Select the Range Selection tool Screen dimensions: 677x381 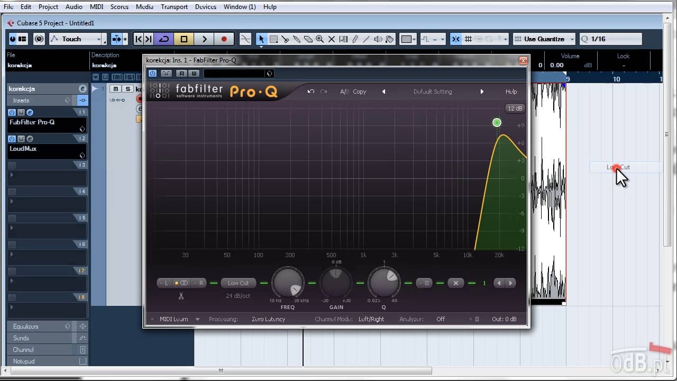273,39
